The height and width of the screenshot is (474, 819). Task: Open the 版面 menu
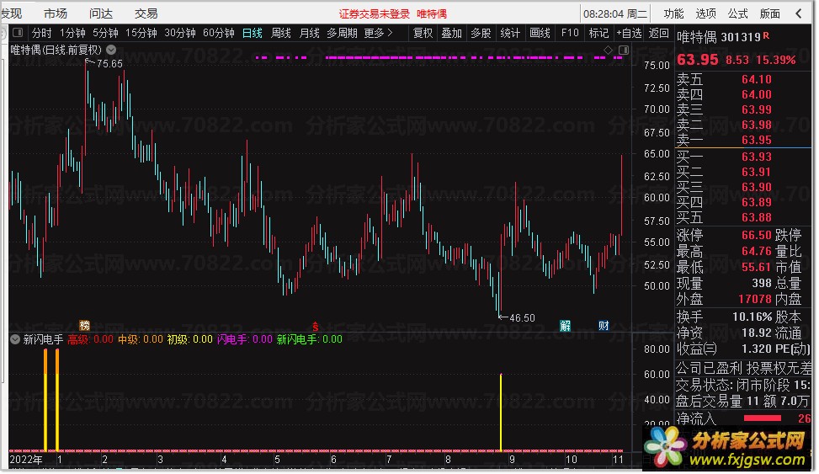pos(769,13)
